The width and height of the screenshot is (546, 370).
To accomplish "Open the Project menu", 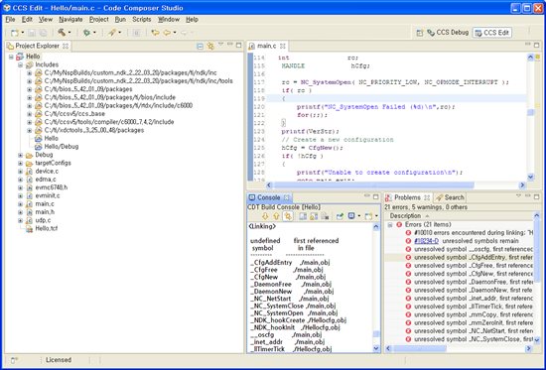I will point(99,20).
